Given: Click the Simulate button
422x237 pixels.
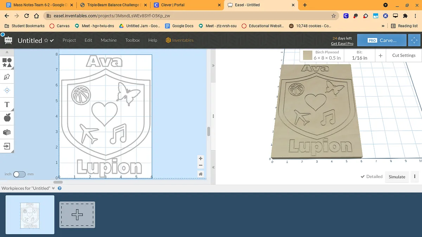Looking at the screenshot, I should (x=397, y=177).
